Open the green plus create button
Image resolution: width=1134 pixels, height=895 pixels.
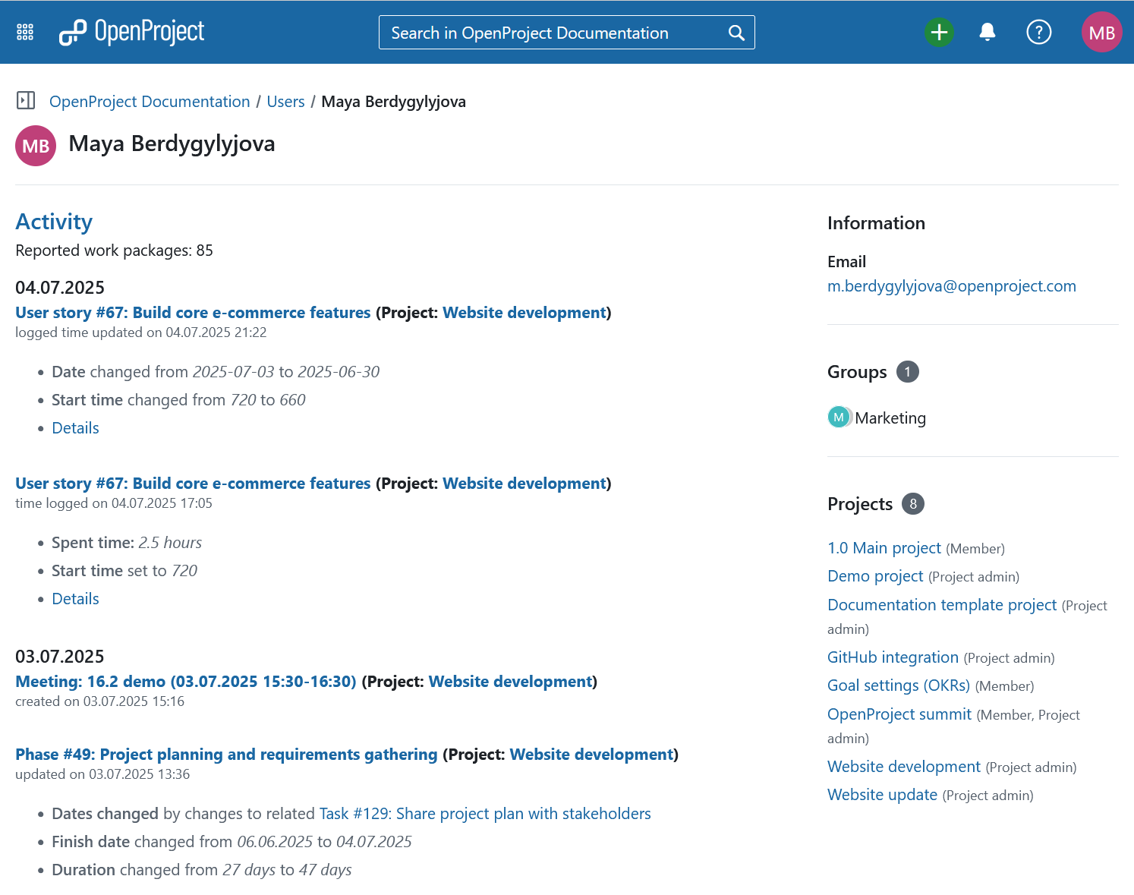[x=939, y=32]
